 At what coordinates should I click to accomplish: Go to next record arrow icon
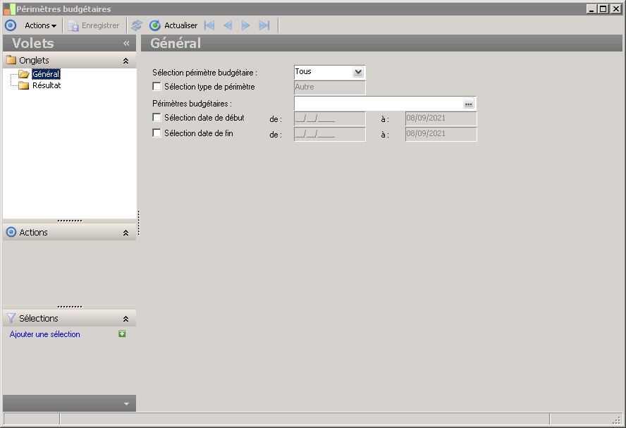tap(245, 25)
